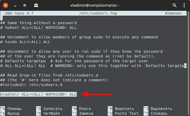
Task: Close the terminal with red X button
Action: coord(5,5)
